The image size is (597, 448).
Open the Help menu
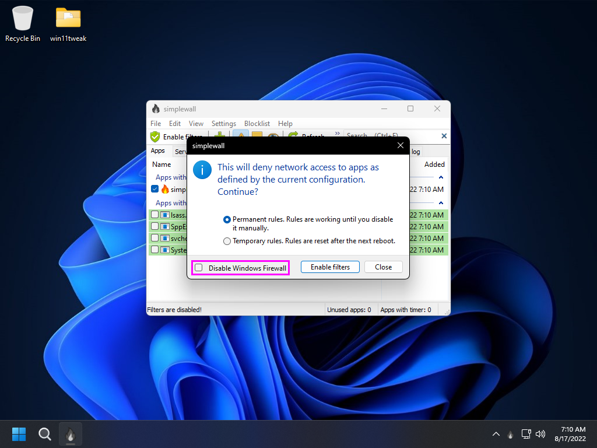point(285,124)
